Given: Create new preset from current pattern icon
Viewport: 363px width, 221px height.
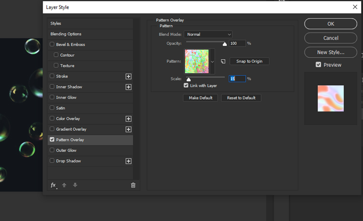Looking at the screenshot, I should point(223,62).
